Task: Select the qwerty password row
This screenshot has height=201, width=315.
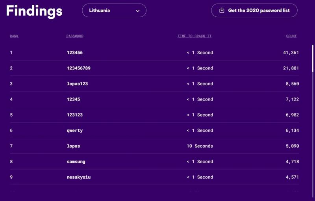Action: tap(154, 130)
